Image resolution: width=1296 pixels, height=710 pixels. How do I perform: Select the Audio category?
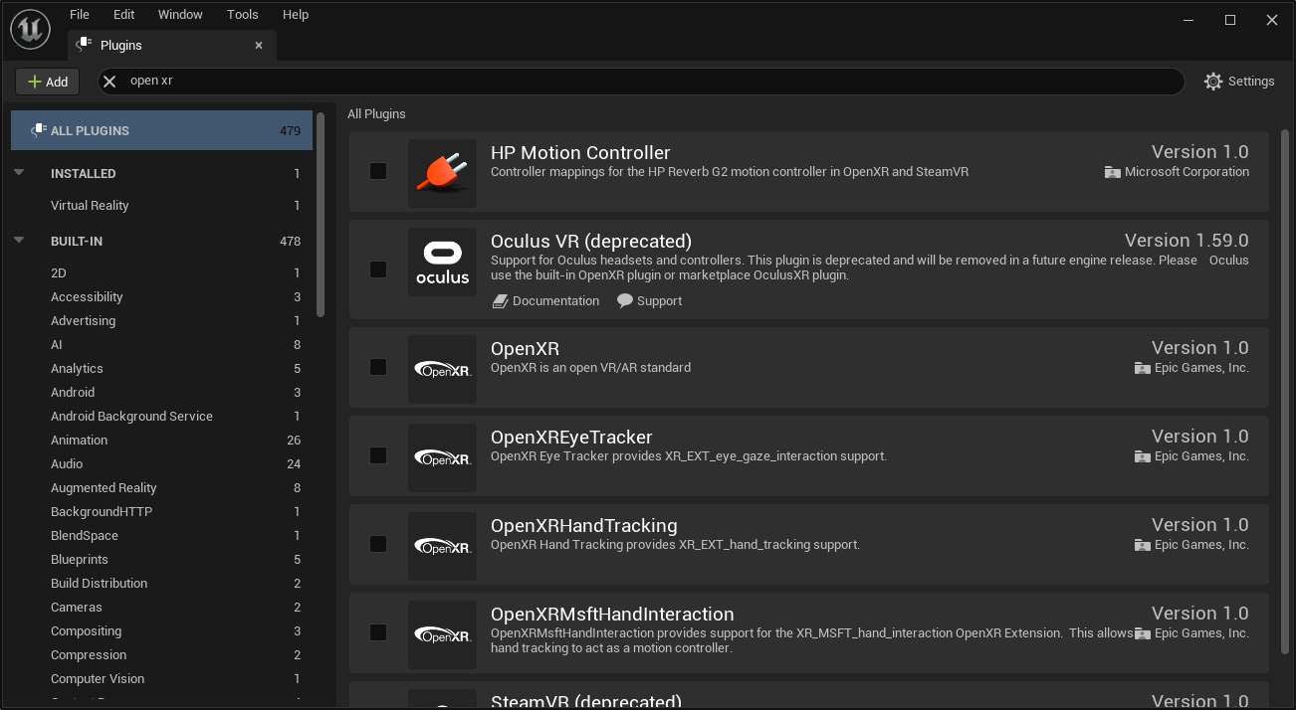pos(161,464)
